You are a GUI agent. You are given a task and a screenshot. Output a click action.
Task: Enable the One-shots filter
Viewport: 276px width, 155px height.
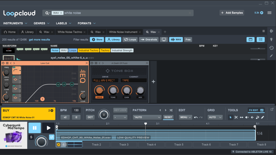pyautogui.click(x=149, y=40)
